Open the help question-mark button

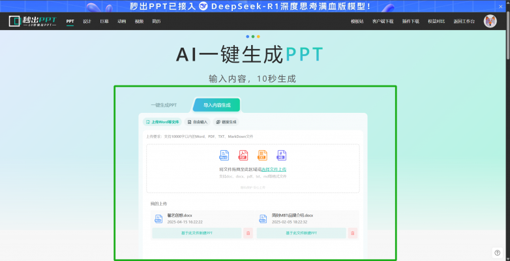498,253
